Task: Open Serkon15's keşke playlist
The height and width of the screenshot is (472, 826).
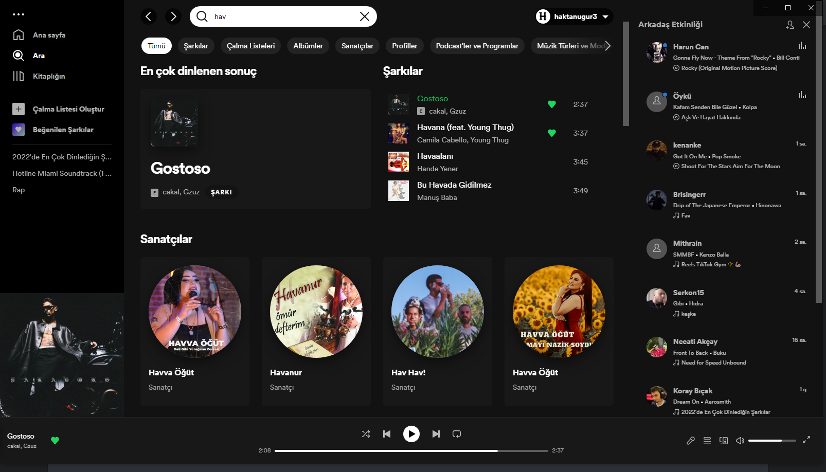Action: point(689,314)
